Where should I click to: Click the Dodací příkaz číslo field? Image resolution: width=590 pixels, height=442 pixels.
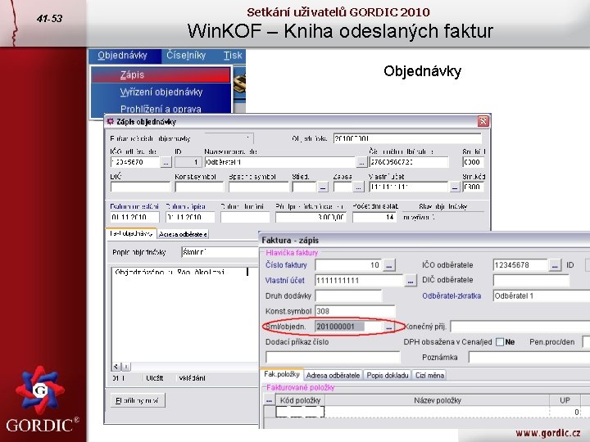click(333, 357)
